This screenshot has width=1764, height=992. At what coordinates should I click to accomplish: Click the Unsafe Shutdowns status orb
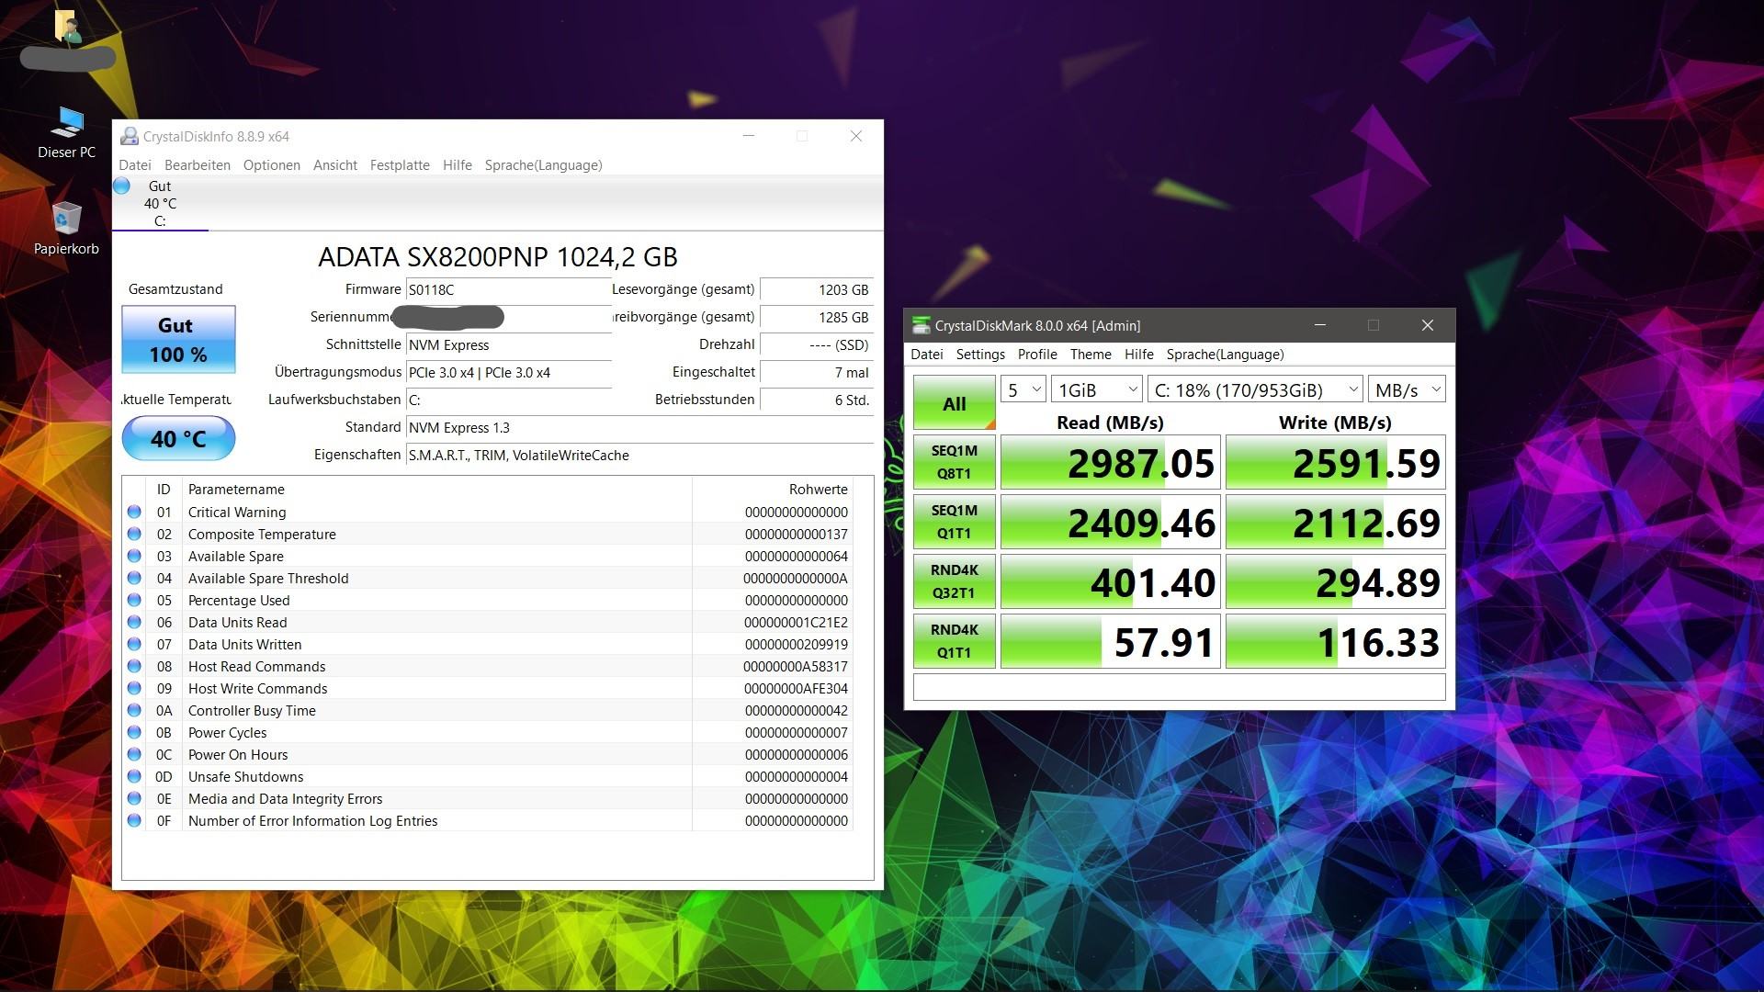[134, 776]
